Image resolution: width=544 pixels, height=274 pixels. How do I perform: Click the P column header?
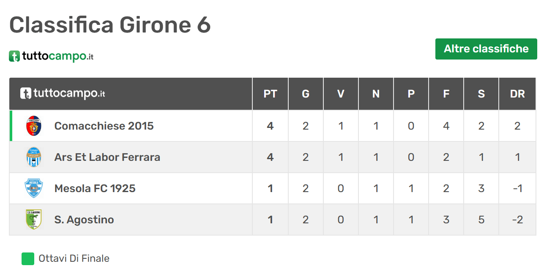(x=411, y=94)
